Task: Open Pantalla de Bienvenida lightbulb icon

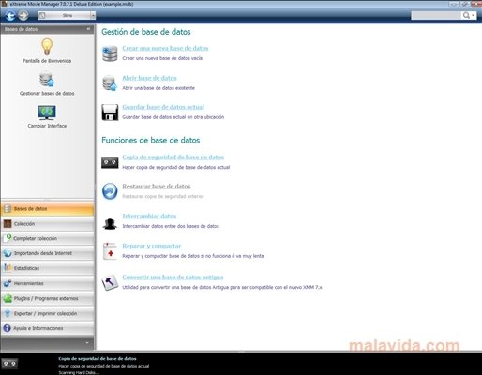Action: click(47, 47)
